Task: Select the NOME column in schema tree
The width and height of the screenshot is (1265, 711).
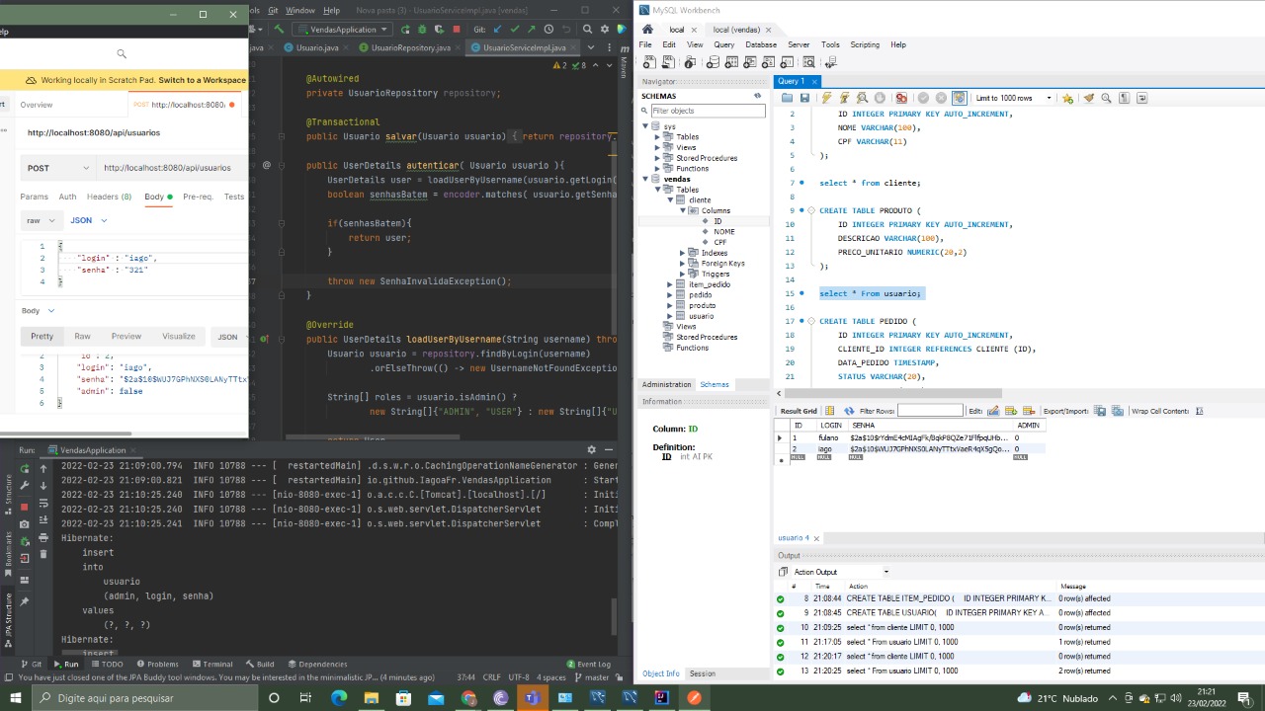Action: pos(724,232)
